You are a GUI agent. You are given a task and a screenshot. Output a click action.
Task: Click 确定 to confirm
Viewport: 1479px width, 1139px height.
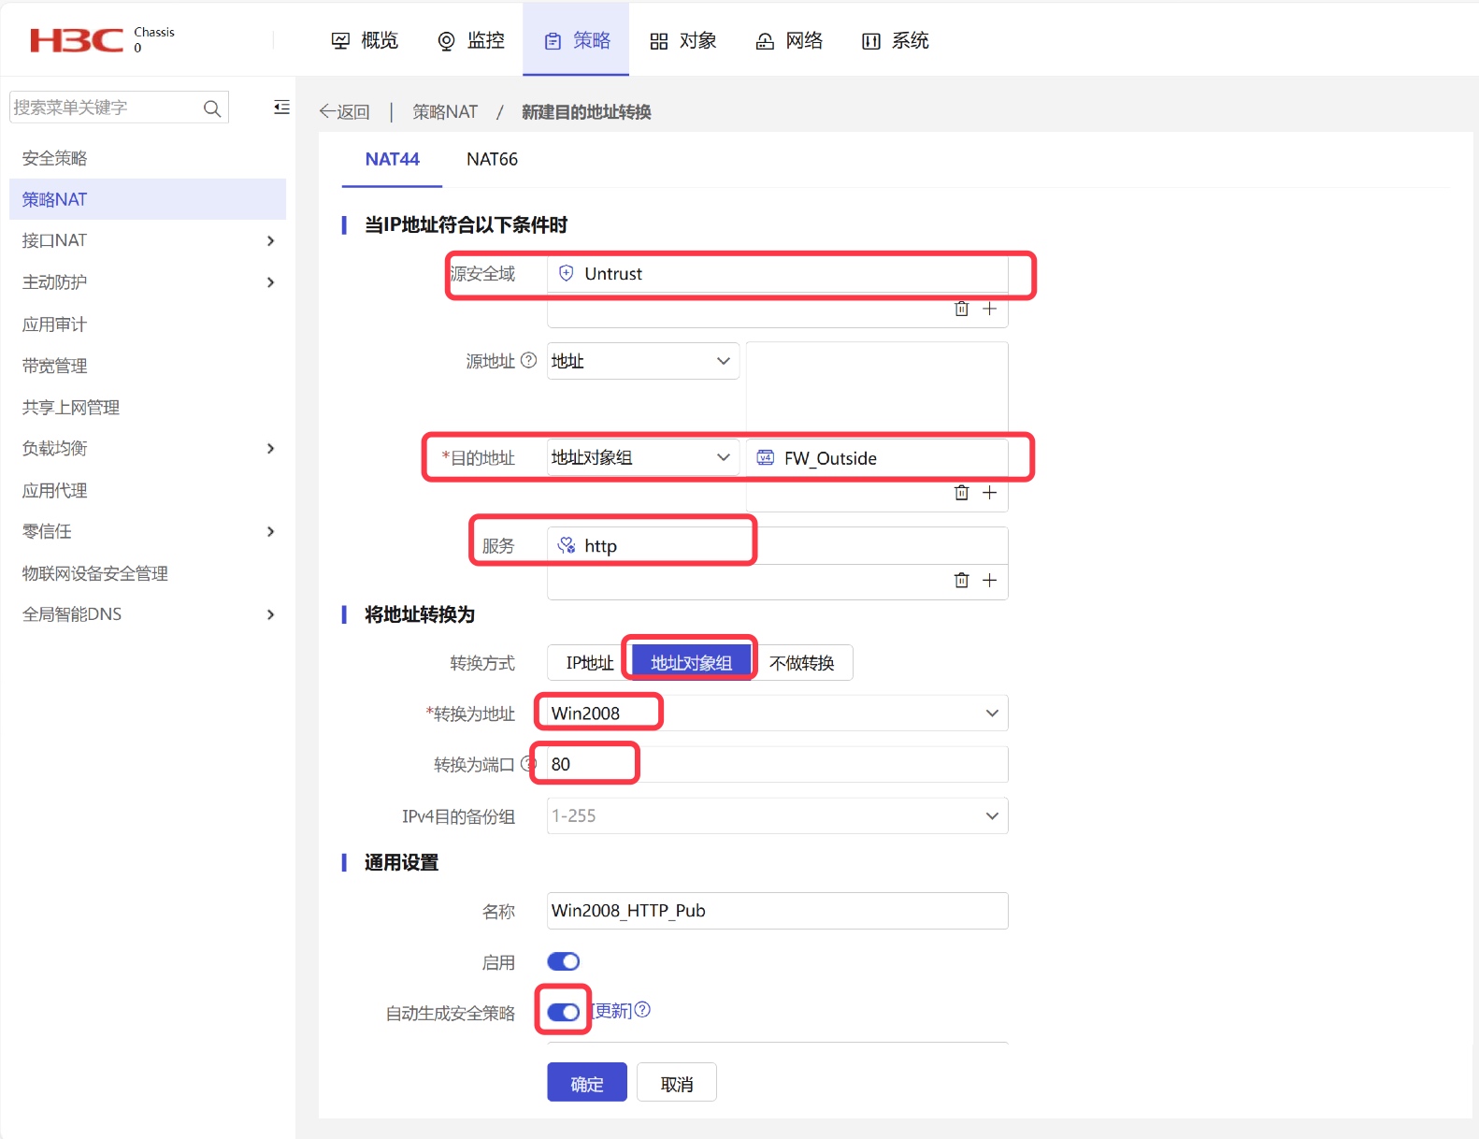tap(587, 1083)
